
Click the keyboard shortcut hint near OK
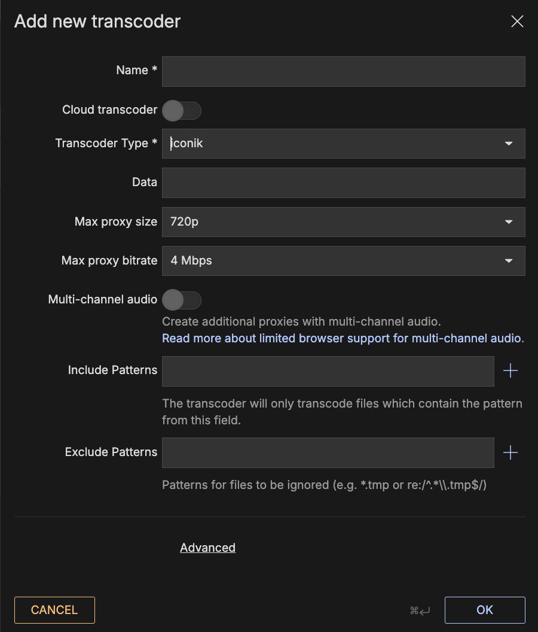click(420, 610)
